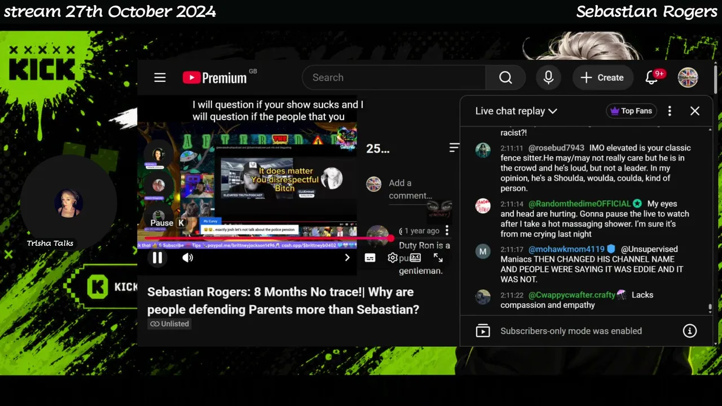
Task: Click the @RandomthedimeOFFICIAL username in chat
Action: click(x=579, y=204)
